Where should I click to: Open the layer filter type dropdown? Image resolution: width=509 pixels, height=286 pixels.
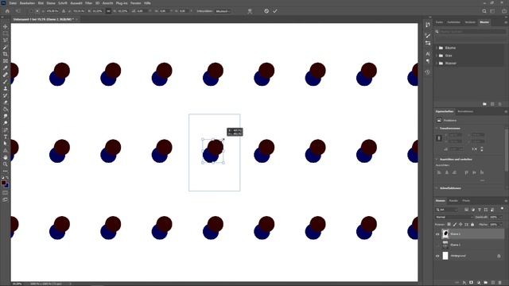click(447, 210)
